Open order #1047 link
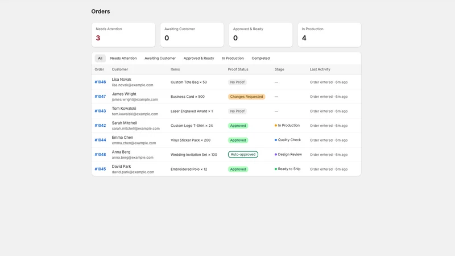 pyautogui.click(x=100, y=97)
